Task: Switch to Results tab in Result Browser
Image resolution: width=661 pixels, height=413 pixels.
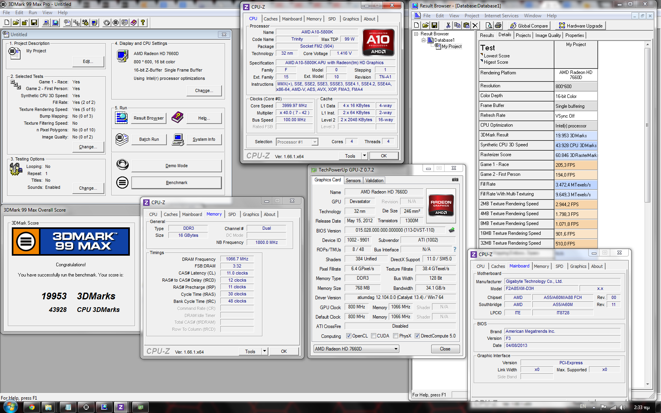Action: [487, 35]
